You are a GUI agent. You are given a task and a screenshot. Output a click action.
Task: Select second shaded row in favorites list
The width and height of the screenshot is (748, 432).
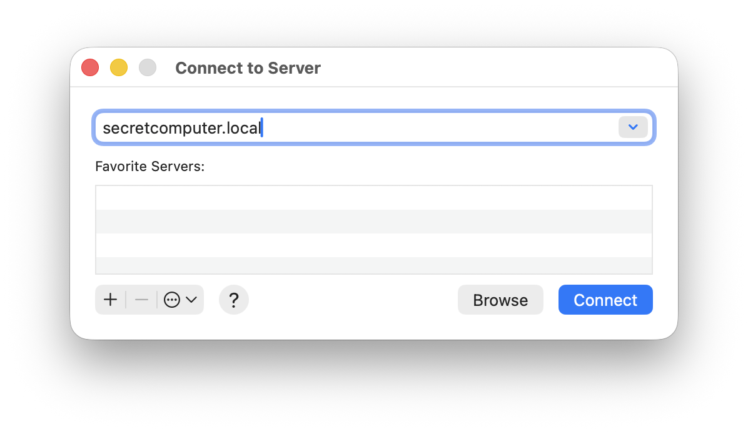point(373,222)
